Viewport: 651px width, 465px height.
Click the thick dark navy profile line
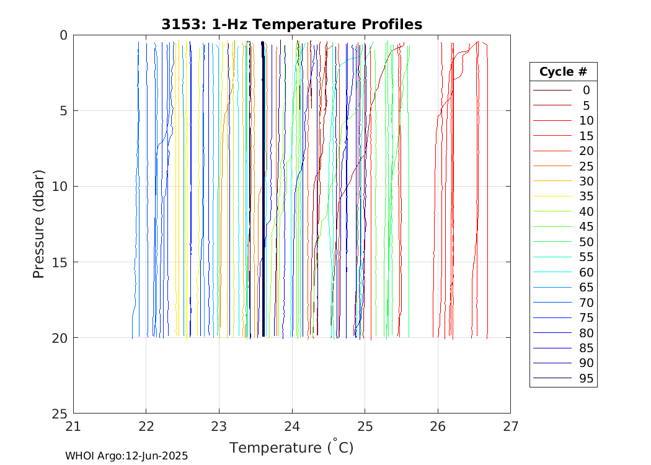coord(263,189)
